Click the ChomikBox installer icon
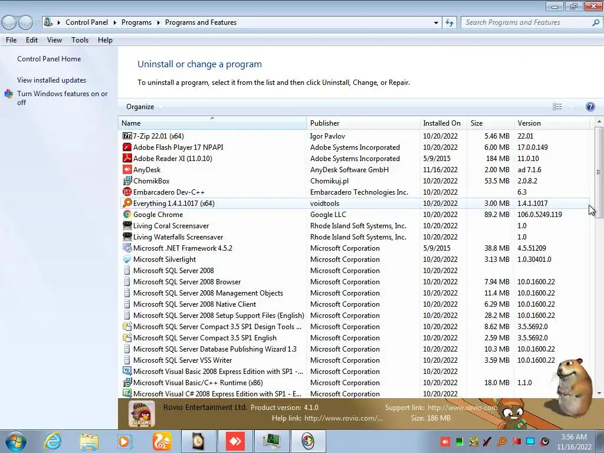 click(127, 180)
